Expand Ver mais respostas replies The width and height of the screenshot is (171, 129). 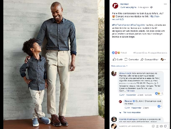(x=132, y=112)
